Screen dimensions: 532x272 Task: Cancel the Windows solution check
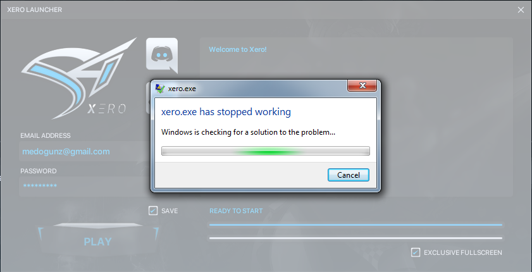(x=349, y=175)
